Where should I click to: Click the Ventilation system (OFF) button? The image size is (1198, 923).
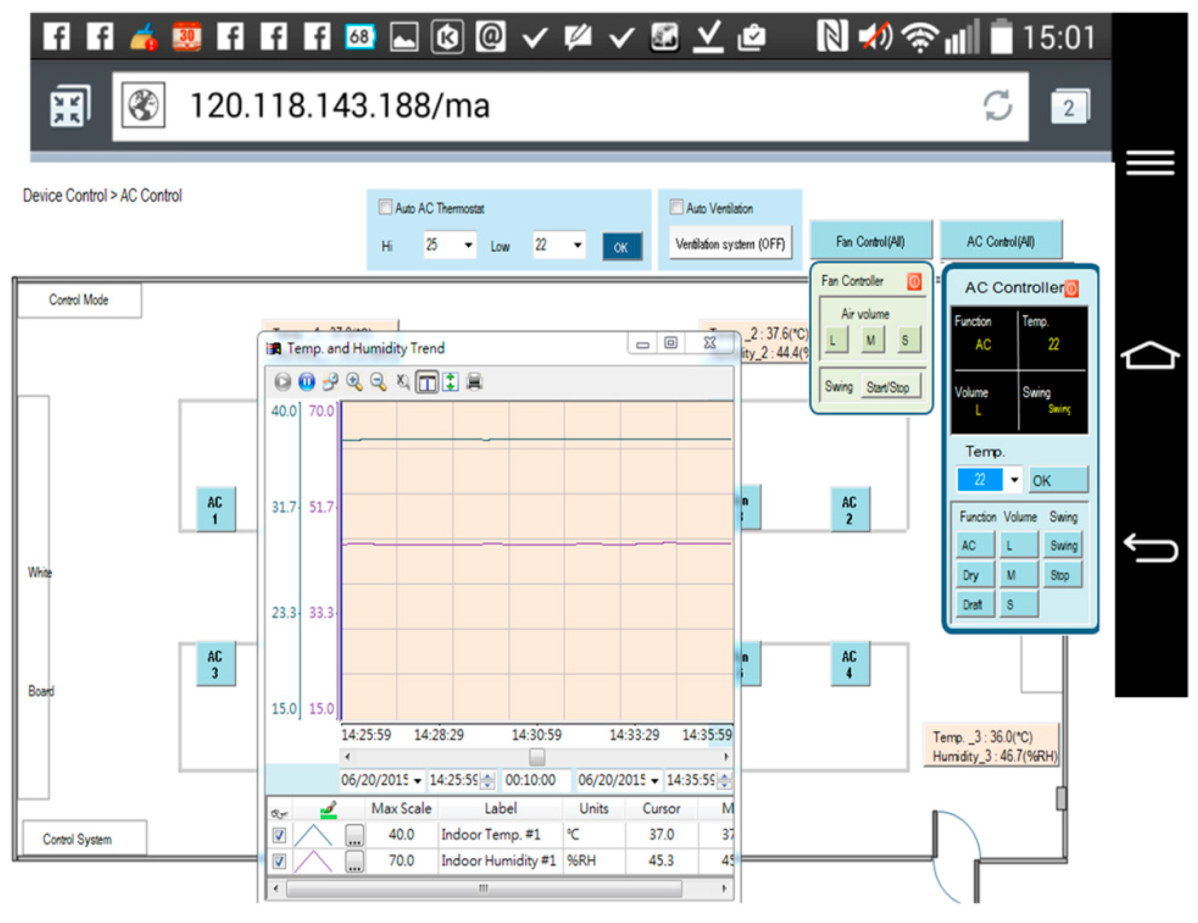[x=730, y=244]
